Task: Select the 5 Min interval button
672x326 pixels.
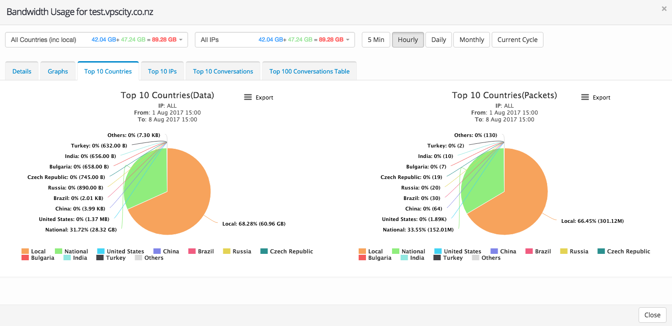Action: click(x=376, y=40)
